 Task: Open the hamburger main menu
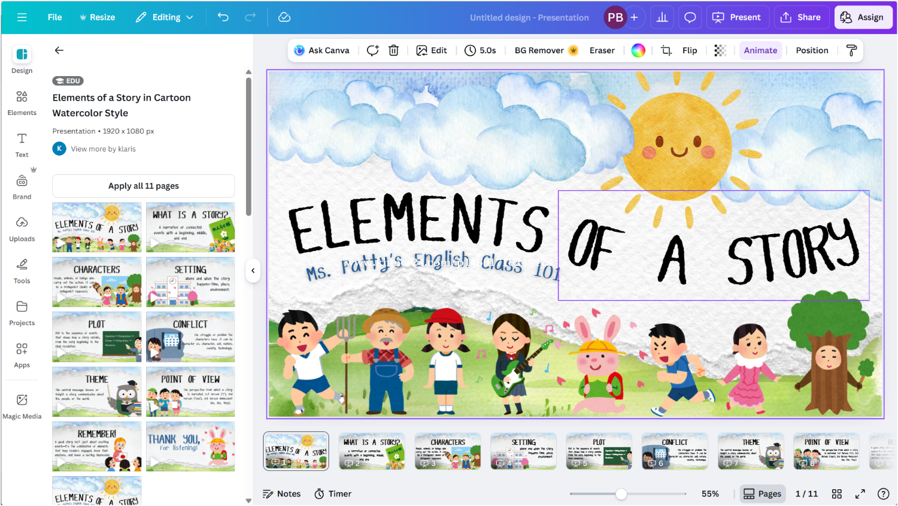(22, 17)
